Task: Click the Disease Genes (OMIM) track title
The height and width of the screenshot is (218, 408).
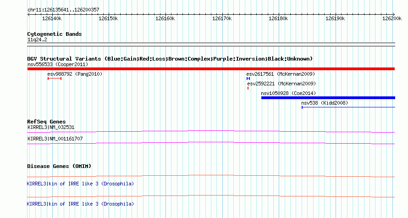Action: (59, 166)
